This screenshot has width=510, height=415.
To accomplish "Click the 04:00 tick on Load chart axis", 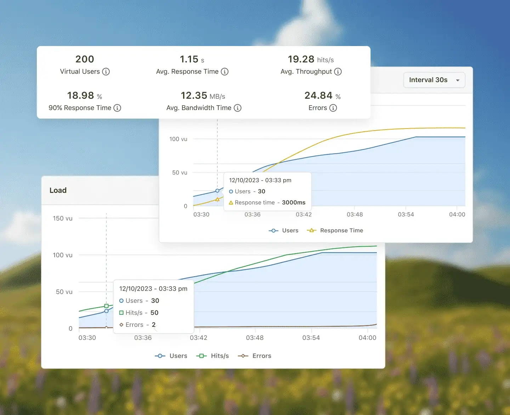I will (x=367, y=338).
